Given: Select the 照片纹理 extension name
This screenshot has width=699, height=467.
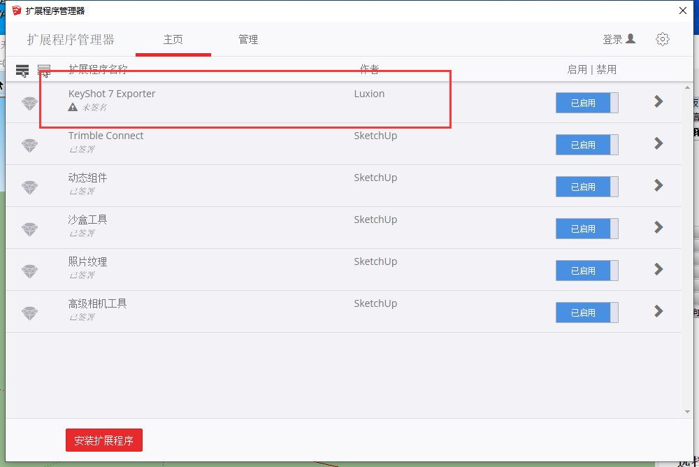Looking at the screenshot, I should pos(87,261).
